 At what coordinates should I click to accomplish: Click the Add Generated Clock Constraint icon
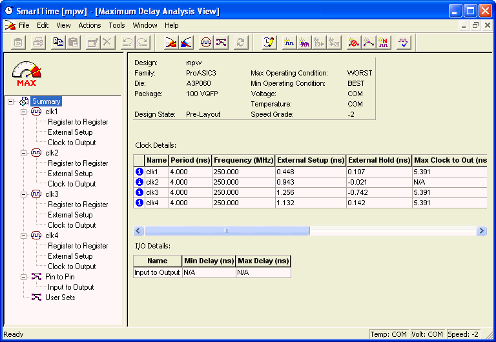[304, 43]
